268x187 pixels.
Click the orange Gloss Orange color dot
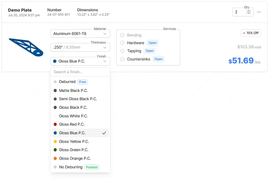tap(55, 159)
